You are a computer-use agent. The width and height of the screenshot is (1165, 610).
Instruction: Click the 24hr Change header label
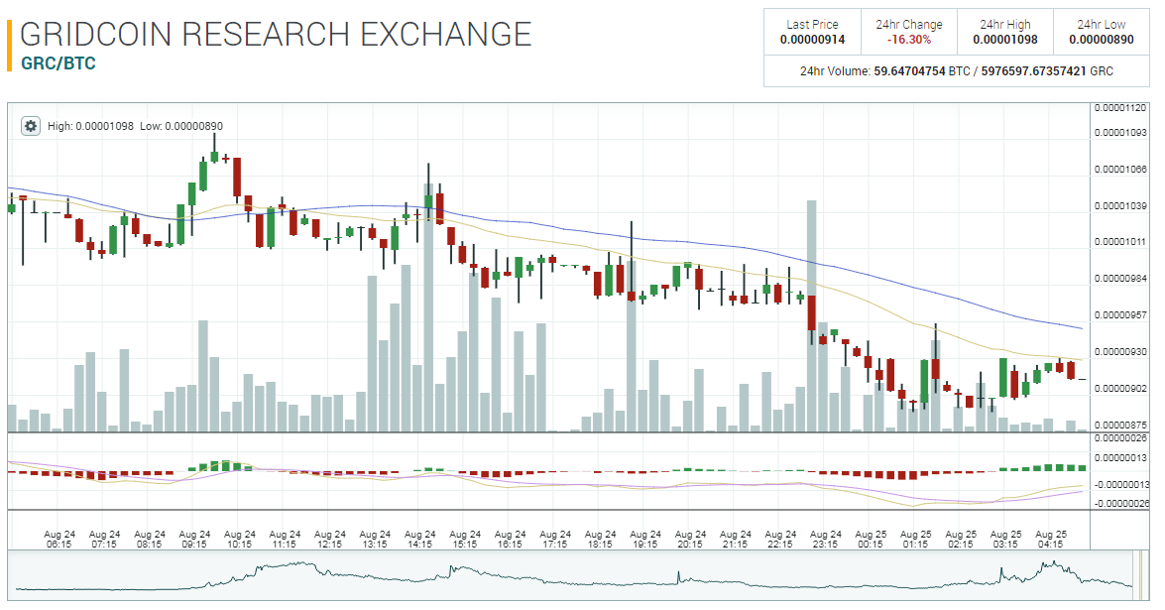click(908, 25)
